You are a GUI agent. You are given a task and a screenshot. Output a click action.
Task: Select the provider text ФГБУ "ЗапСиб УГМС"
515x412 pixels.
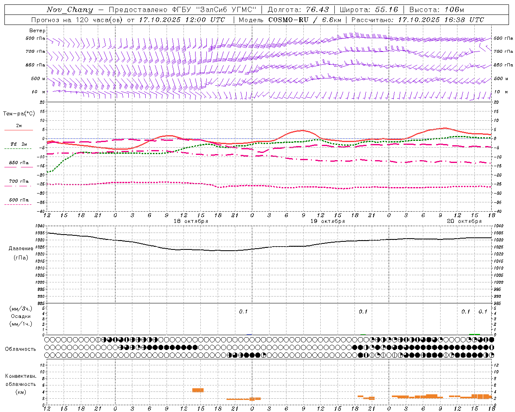[x=214, y=10]
